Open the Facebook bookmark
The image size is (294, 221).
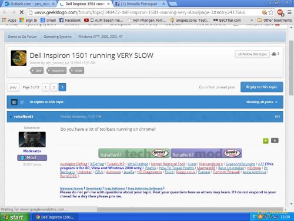tap(70, 20)
